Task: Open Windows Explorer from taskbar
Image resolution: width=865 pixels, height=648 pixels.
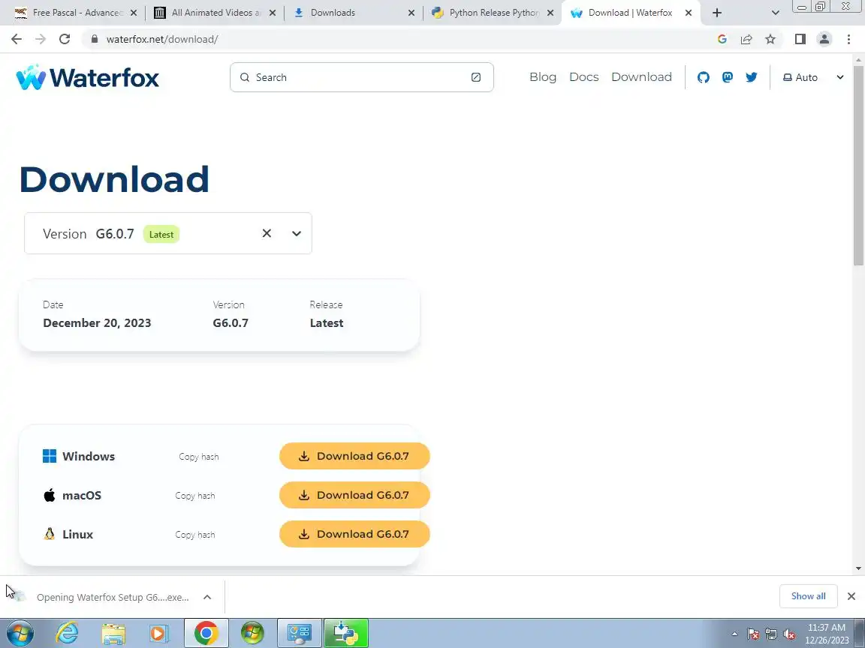Action: point(113,633)
